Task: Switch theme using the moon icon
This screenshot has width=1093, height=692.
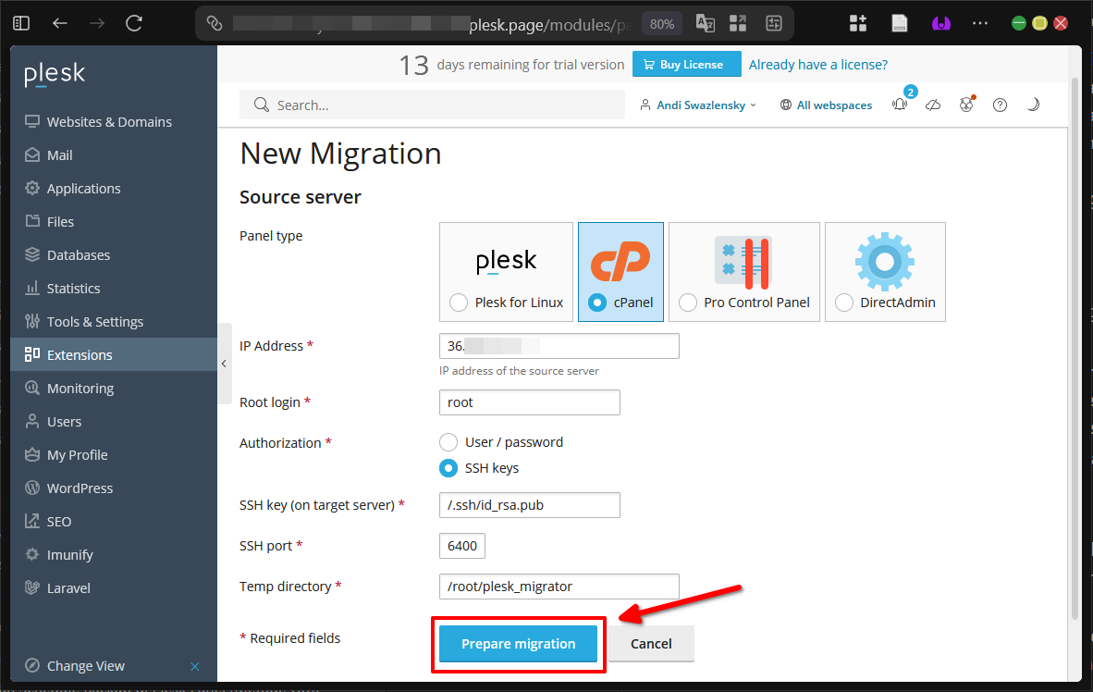Action: 1033,105
